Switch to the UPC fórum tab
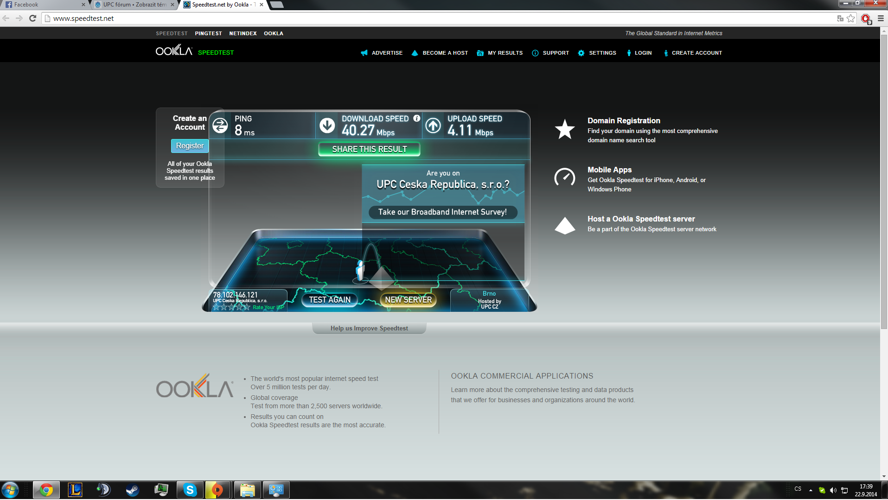The height and width of the screenshot is (500, 888). 134,5
